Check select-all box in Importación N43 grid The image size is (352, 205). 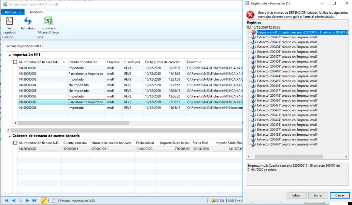coord(15,62)
